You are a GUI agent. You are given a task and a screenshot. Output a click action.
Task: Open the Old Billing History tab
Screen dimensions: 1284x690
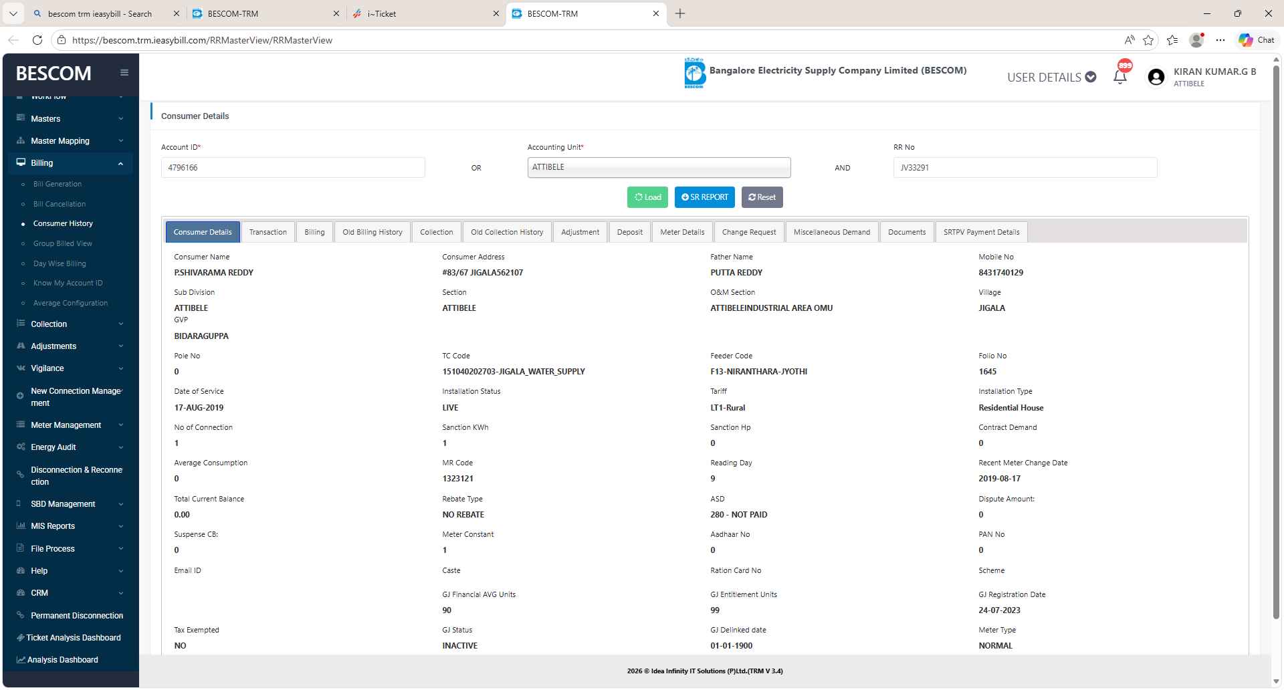point(372,232)
